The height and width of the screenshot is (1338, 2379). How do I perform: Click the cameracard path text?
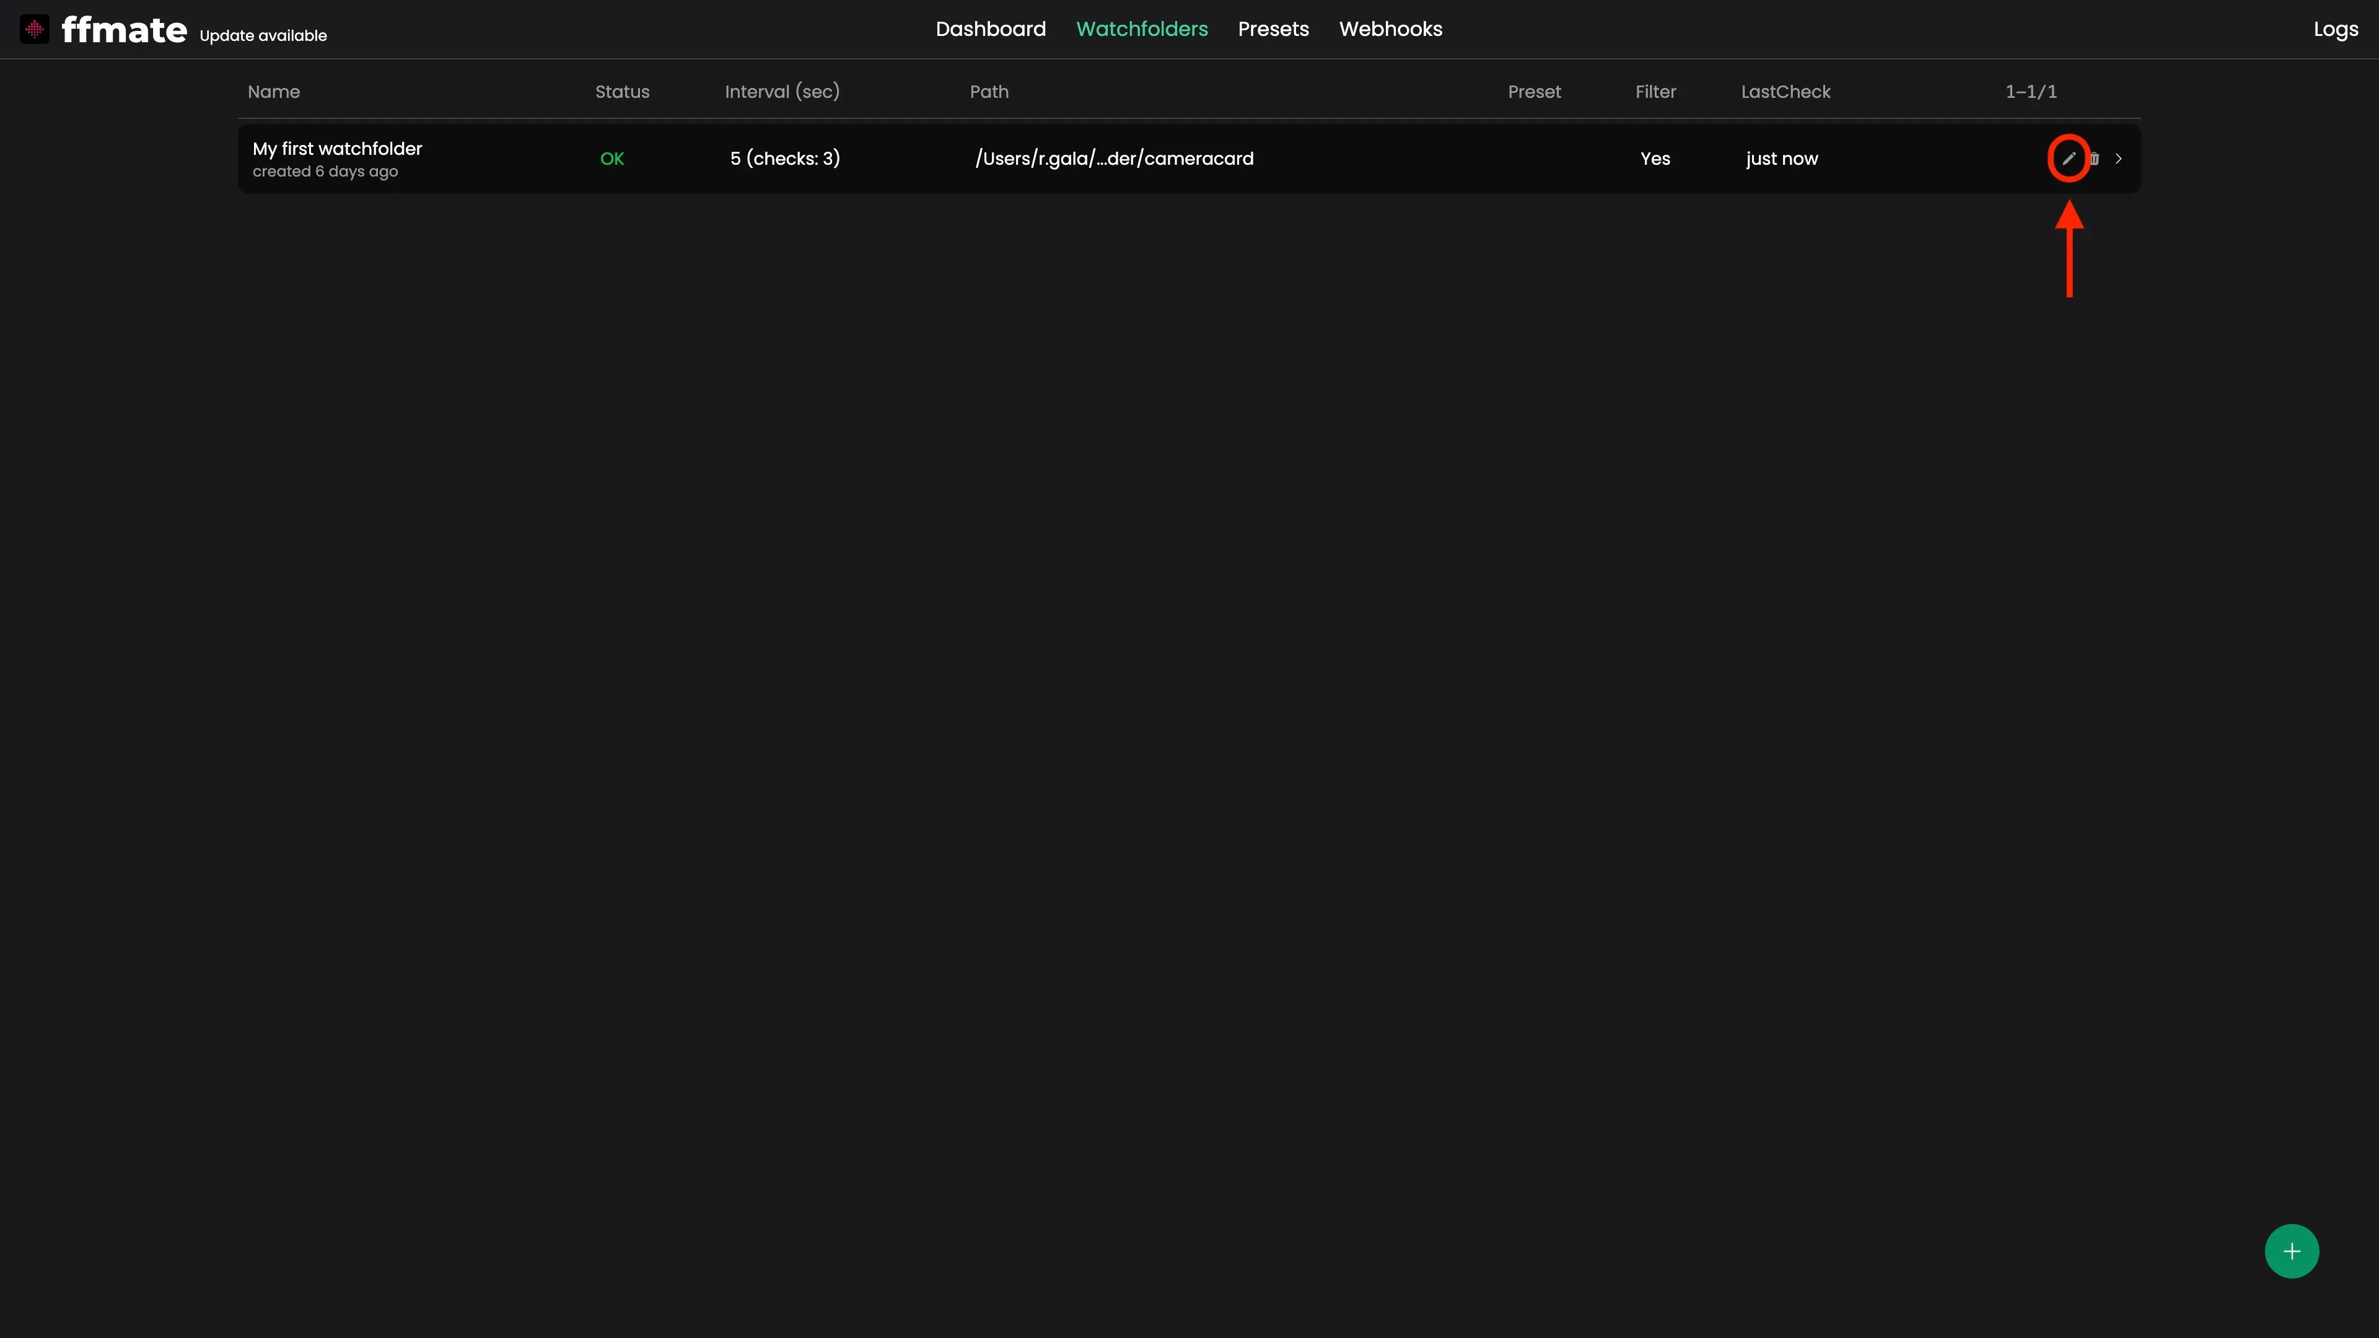pyautogui.click(x=1114, y=159)
